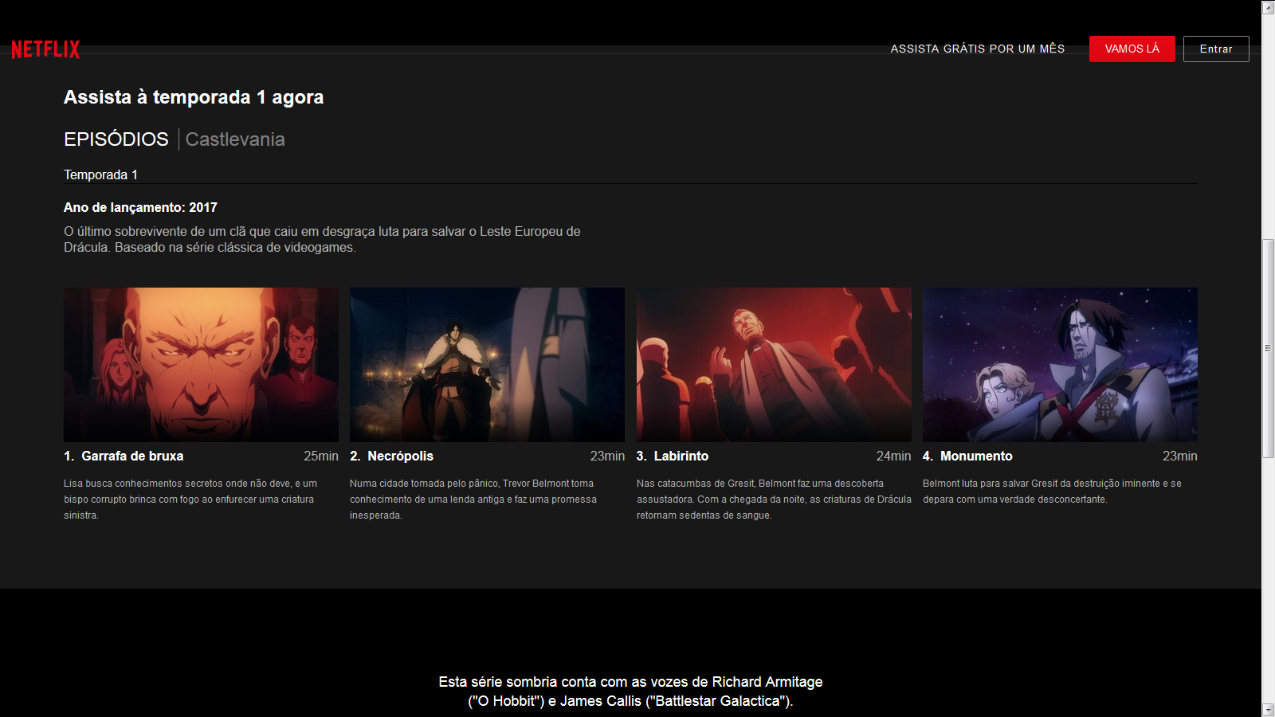Image resolution: width=1275 pixels, height=717 pixels.
Task: Open episode 3 Labirinto thumbnail
Action: [774, 365]
